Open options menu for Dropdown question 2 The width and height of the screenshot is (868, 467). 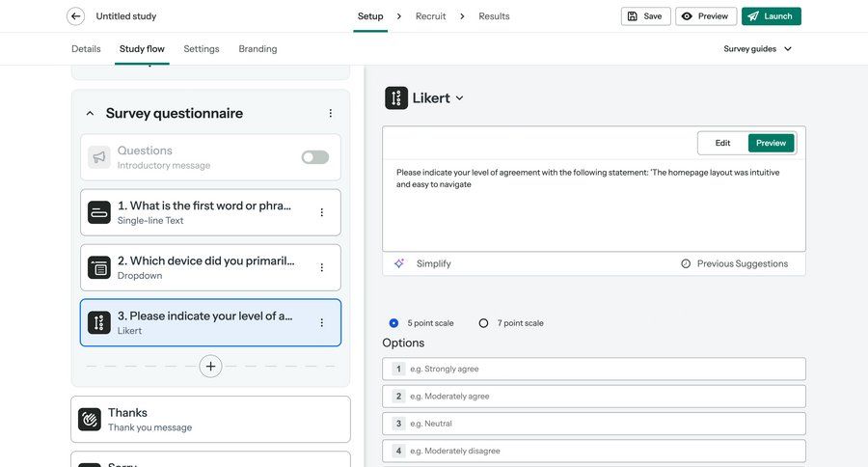click(x=322, y=267)
